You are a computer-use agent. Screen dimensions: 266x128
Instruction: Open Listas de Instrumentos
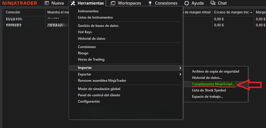tap(95, 17)
